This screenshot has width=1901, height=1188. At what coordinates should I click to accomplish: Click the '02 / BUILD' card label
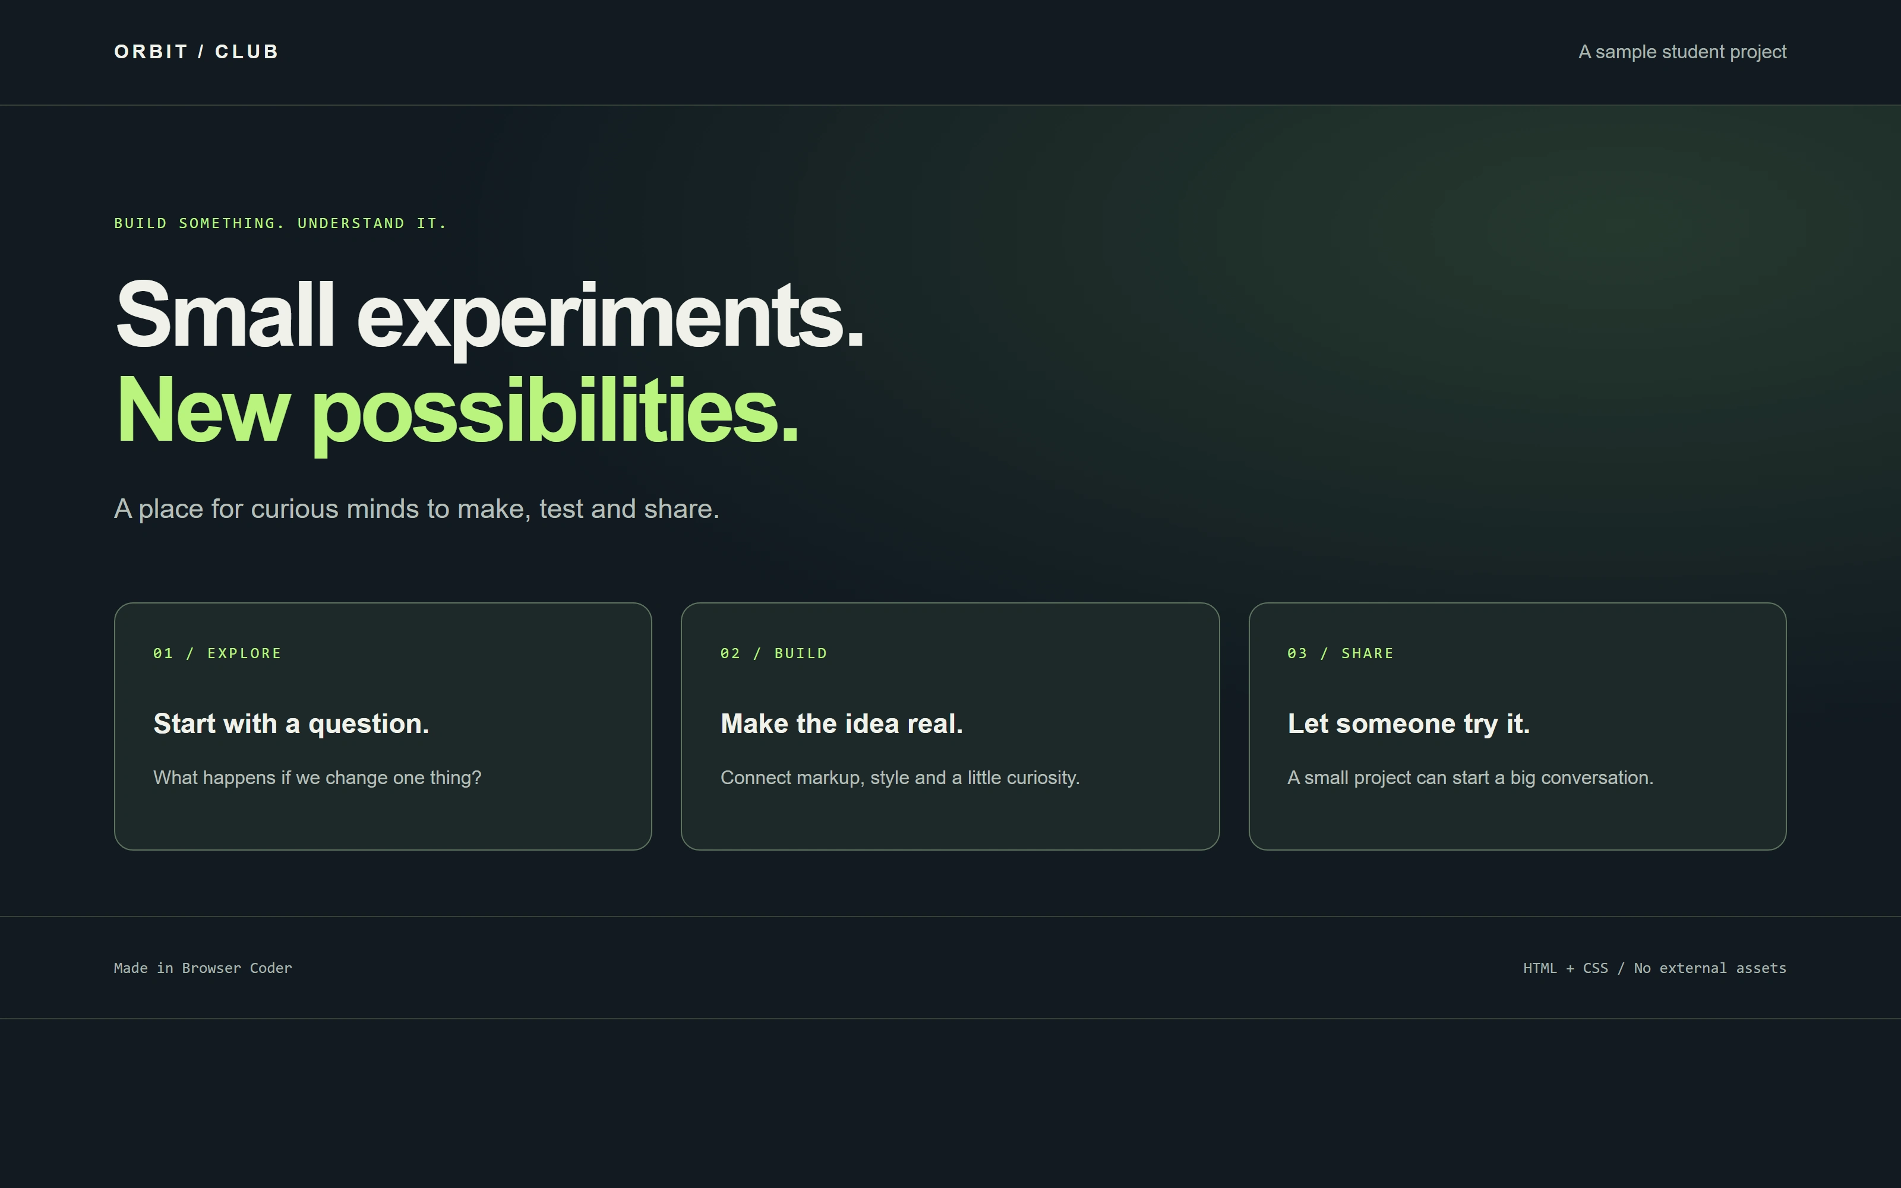773,654
